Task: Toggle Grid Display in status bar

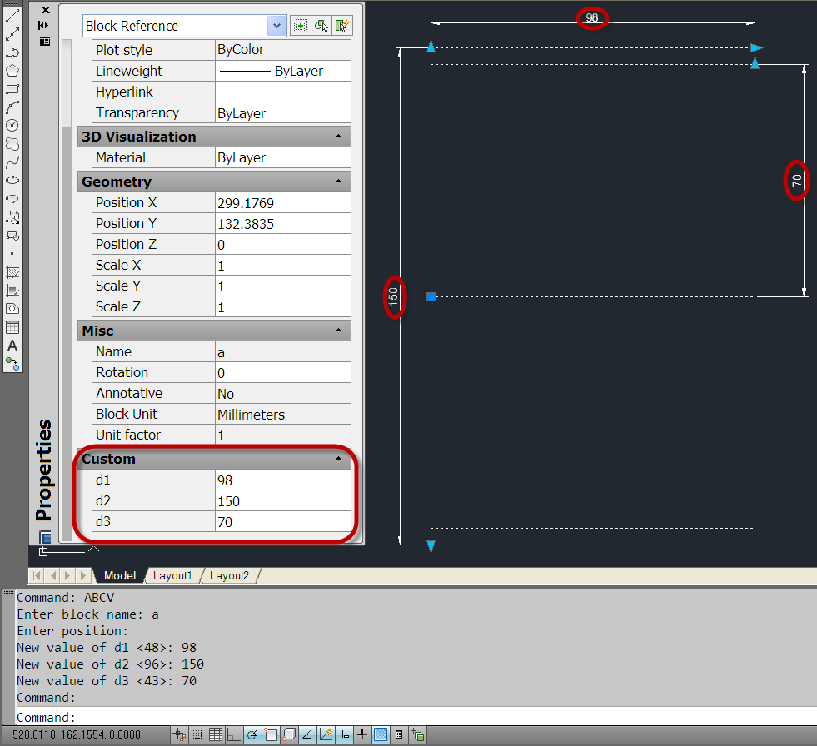Action: point(216,734)
